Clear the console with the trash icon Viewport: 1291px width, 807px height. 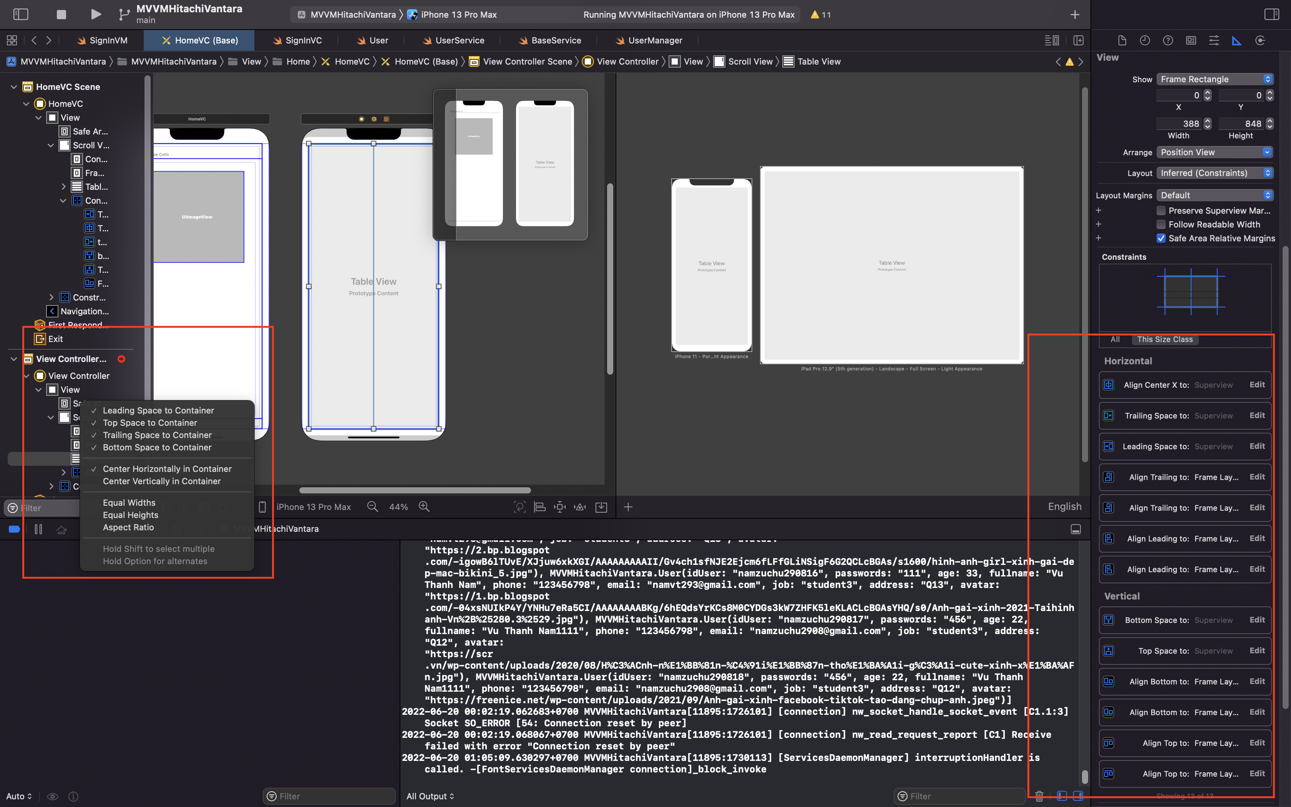coord(1039,796)
